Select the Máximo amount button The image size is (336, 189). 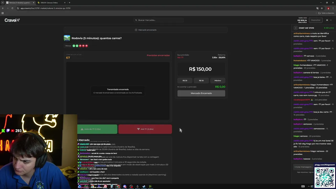pyautogui.click(x=218, y=81)
